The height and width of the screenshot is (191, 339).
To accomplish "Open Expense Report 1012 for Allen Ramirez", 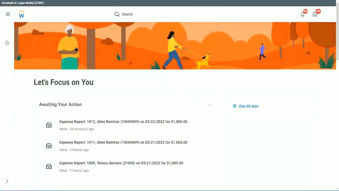I will point(123,122).
